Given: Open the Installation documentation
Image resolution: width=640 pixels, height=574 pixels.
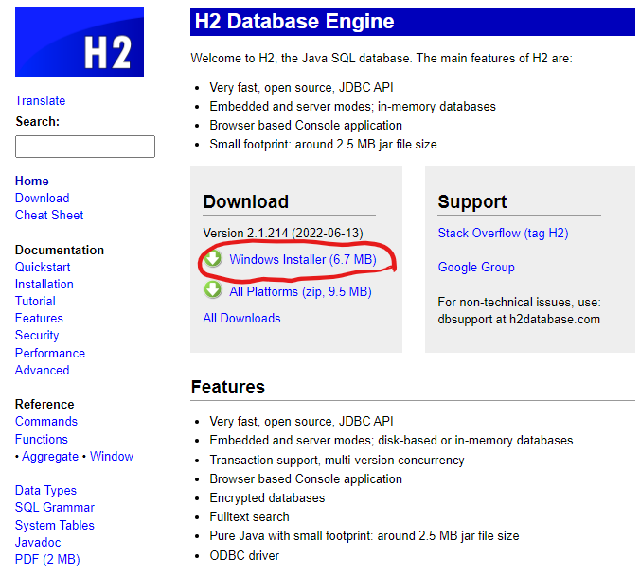Looking at the screenshot, I should 44,284.
